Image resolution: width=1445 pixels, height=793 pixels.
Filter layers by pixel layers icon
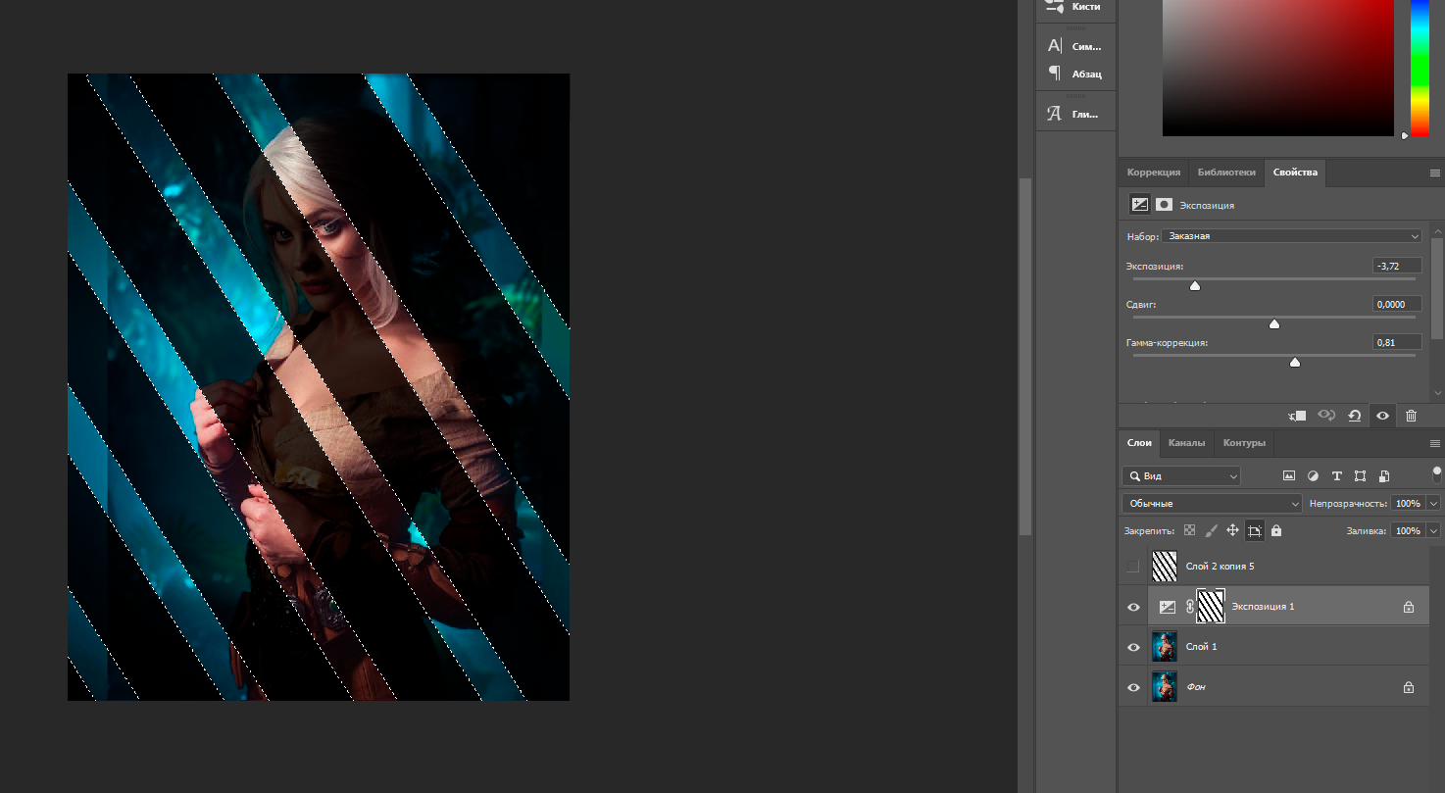(x=1289, y=476)
